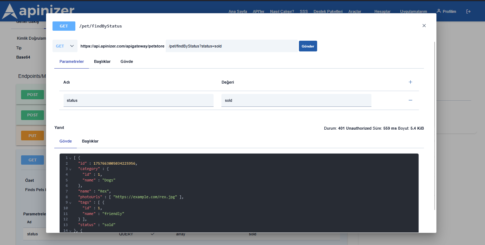Click the "Rex" name value
This screenshot has height=245, width=485.
pyautogui.click(x=103, y=191)
